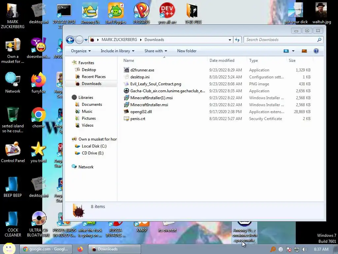Switch to the google.com Chrome taskbar button
Image resolution: width=338 pixels, height=254 pixels.
click(46, 249)
